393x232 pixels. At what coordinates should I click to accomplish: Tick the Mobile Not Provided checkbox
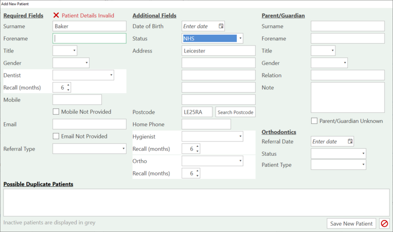click(x=56, y=112)
